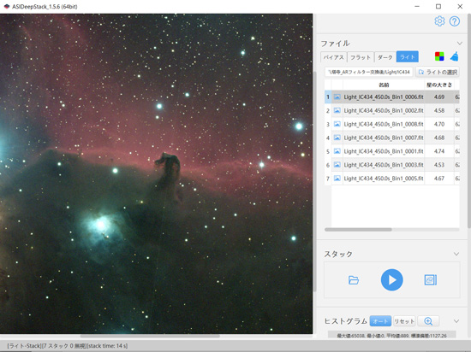Switch to the ダーク tab
Screen dimensions: 471x352
[385, 57]
